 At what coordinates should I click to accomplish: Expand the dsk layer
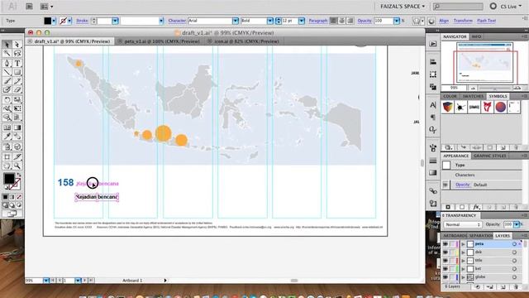[x=463, y=252]
